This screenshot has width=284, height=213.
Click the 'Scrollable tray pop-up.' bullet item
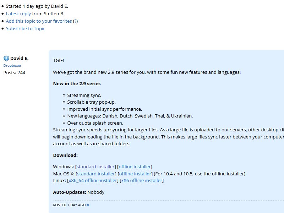pos(92,102)
